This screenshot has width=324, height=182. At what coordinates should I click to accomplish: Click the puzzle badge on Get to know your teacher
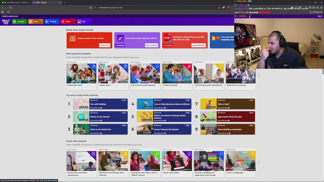pyautogui.click(x=157, y=66)
